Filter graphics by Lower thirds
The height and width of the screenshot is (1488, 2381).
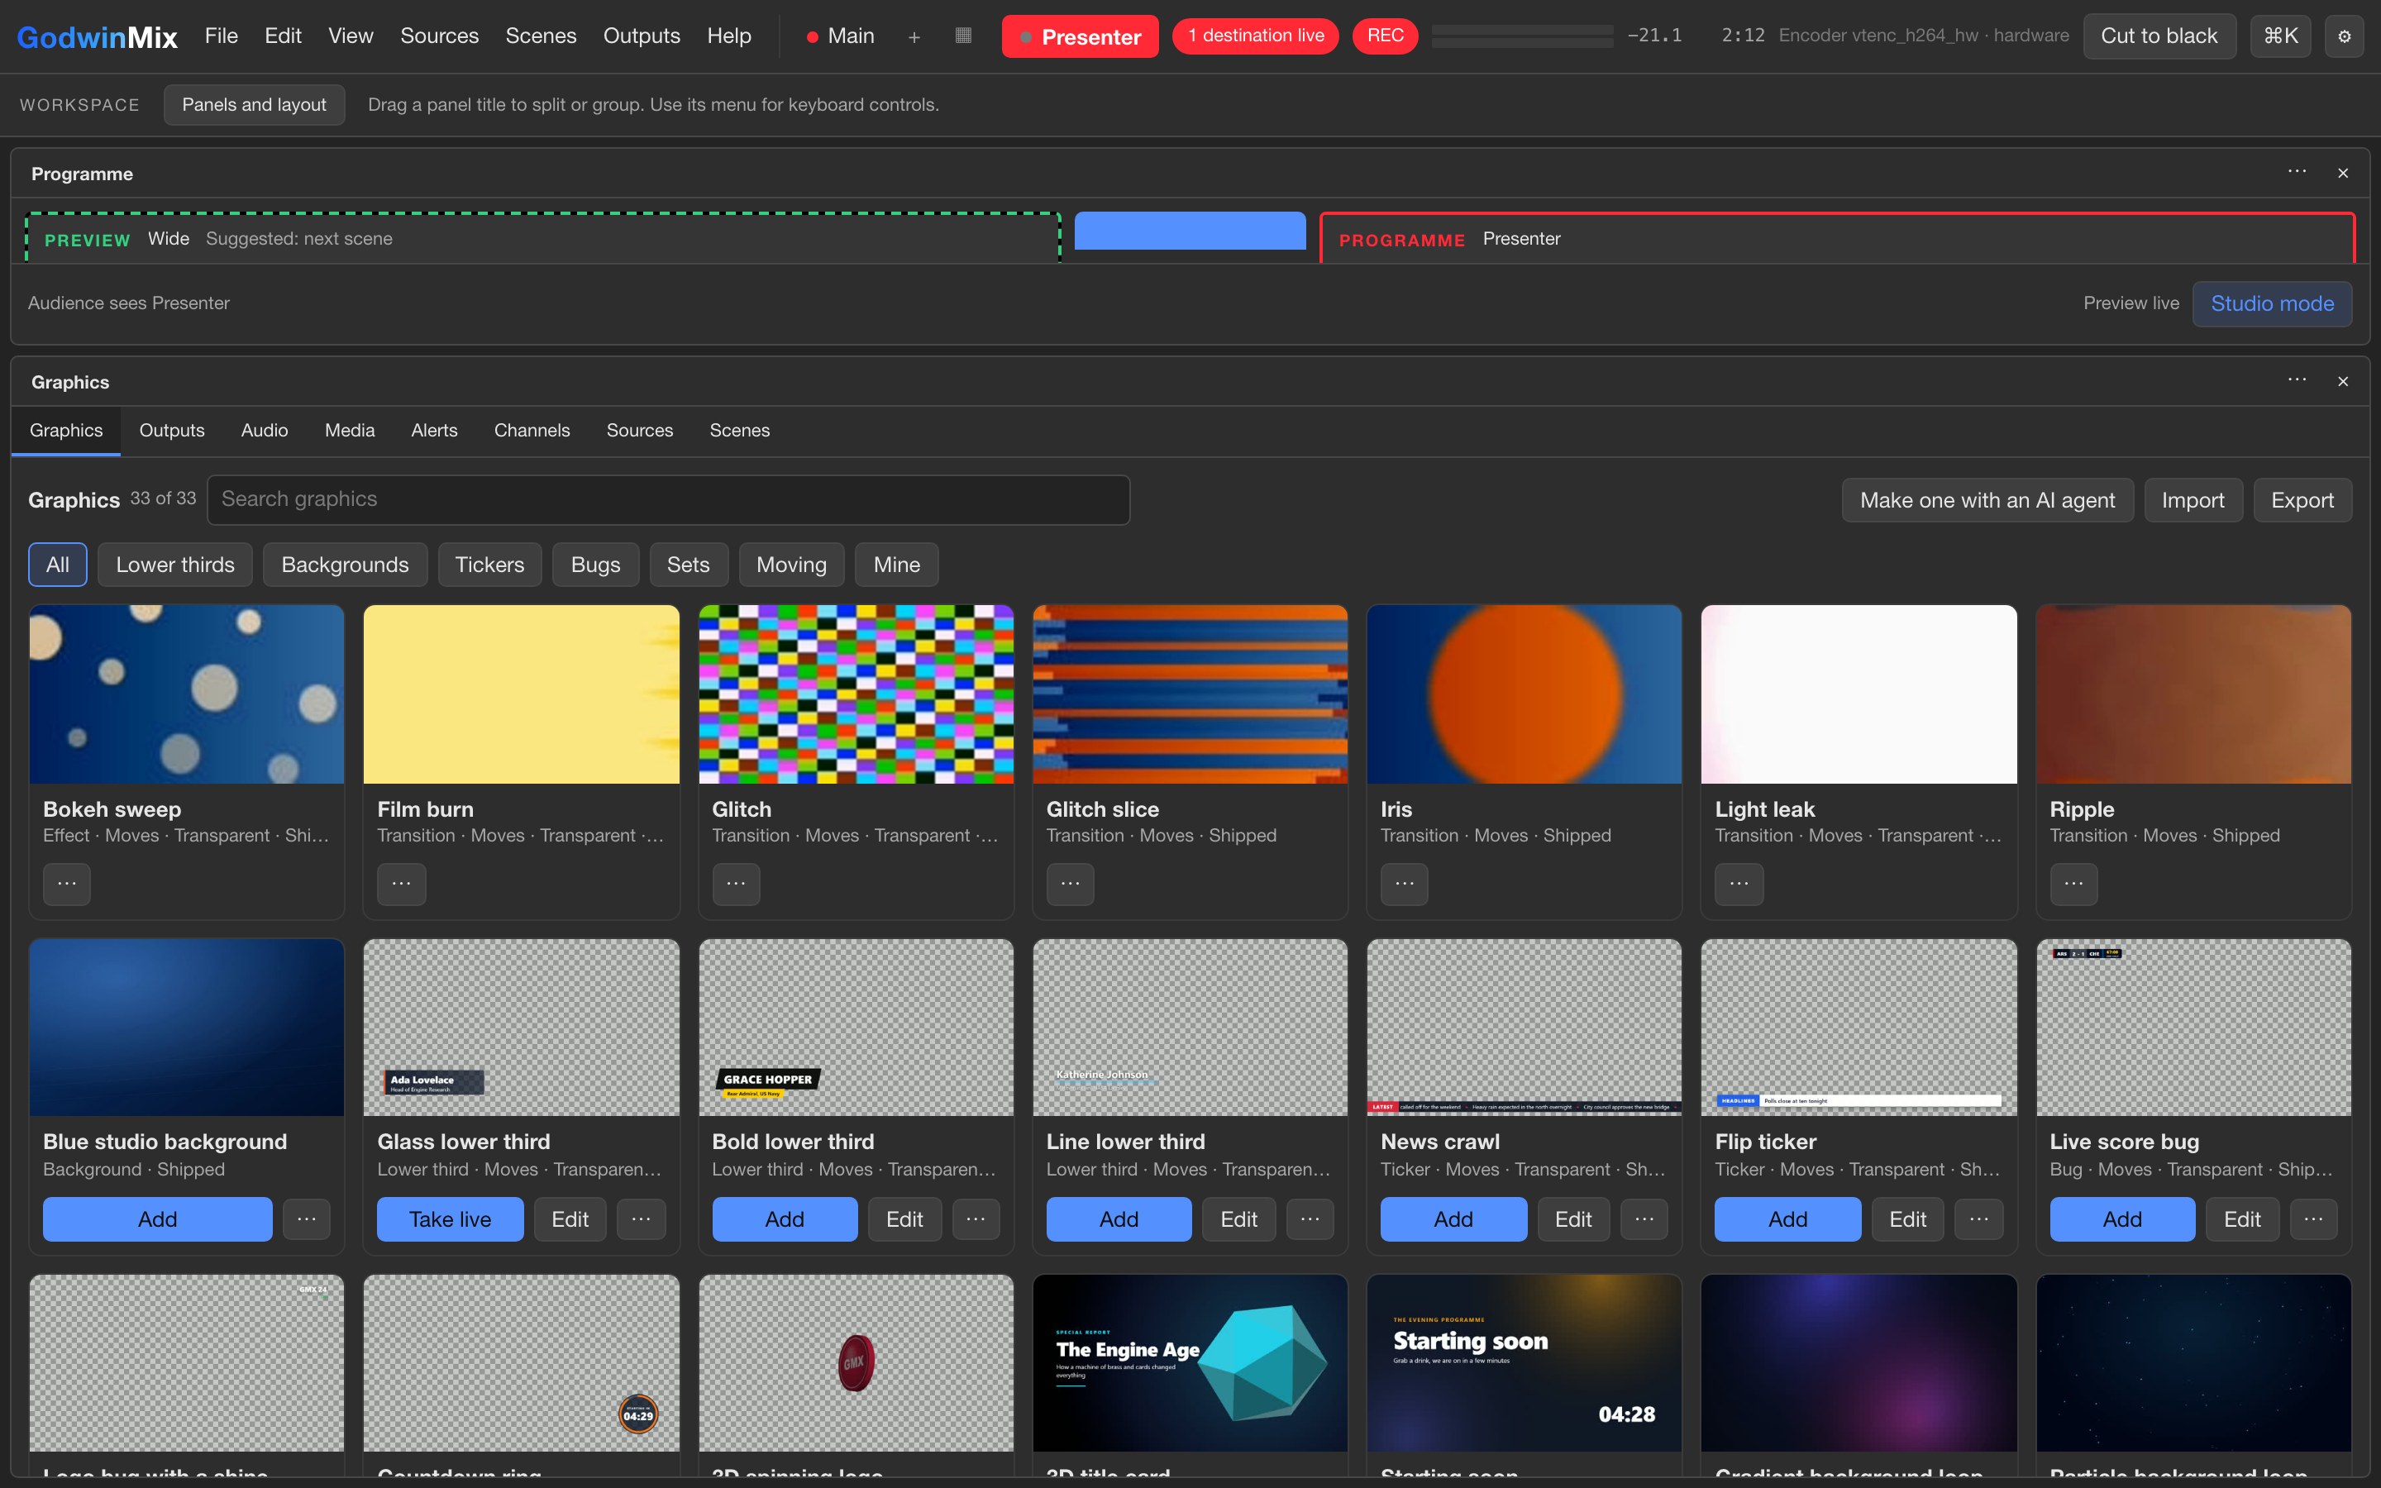[x=175, y=565]
